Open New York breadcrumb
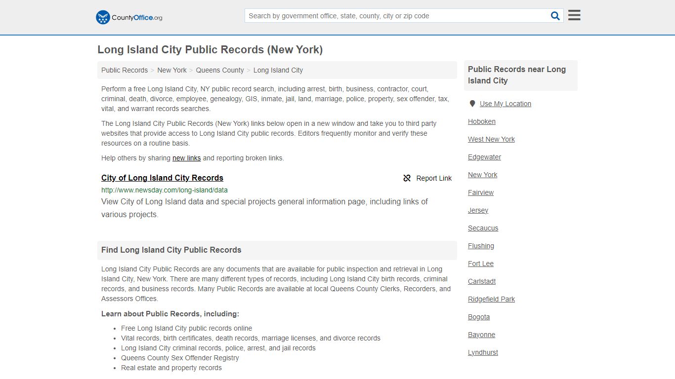675x379 pixels. [172, 70]
